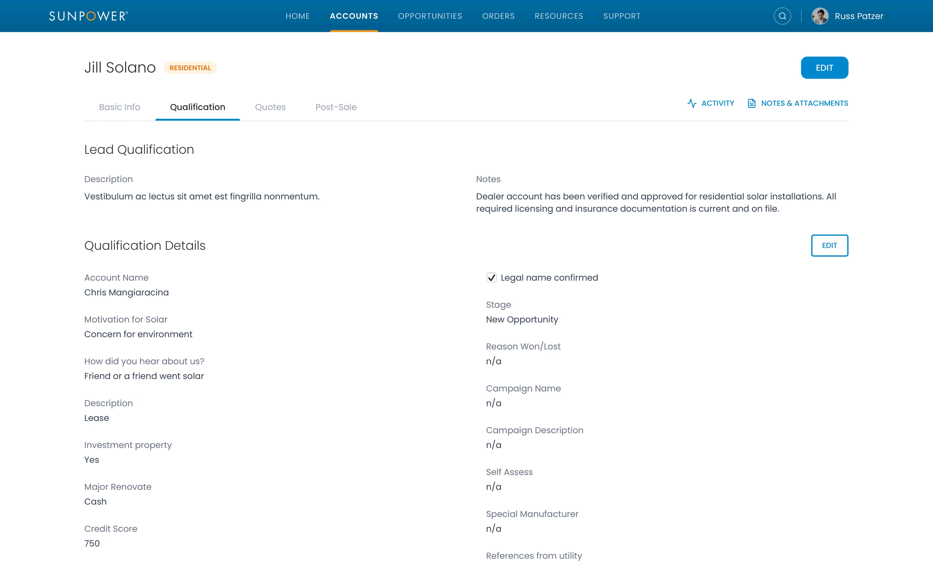Click the Russ Patzer user name
The height and width of the screenshot is (562, 933).
pos(859,16)
